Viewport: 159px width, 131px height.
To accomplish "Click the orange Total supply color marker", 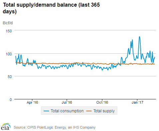I will click(x=89, y=111).
